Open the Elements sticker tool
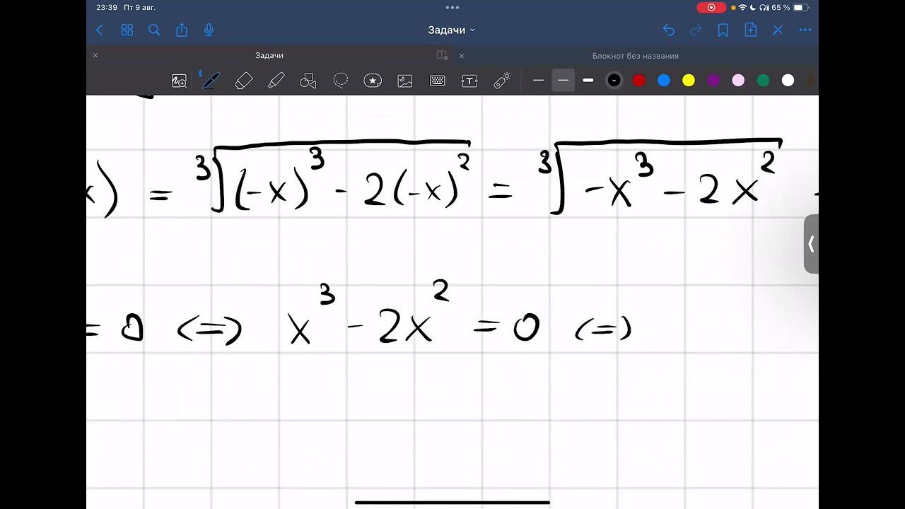The height and width of the screenshot is (509, 905). 373,81
